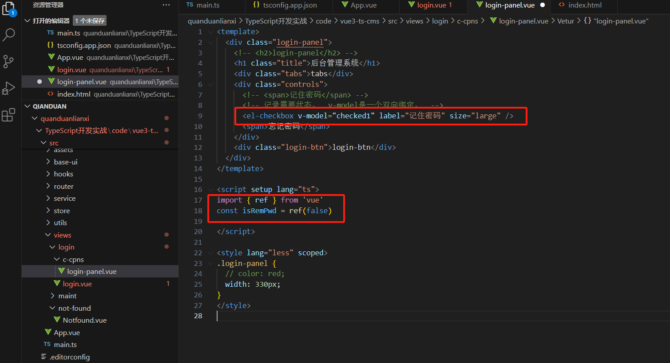Screen dimensions: 670x363
Task: Open App.vue in file tree
Action: coord(100,332)
